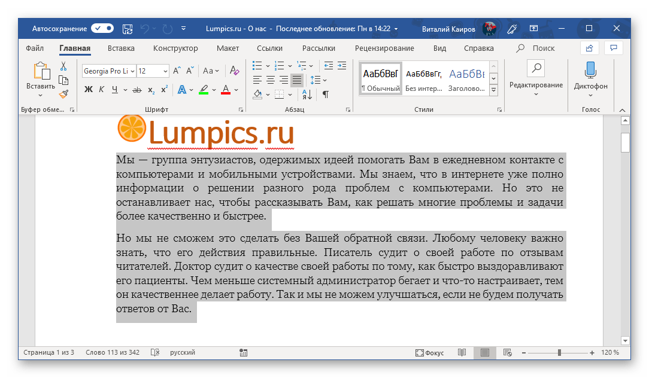Viewport: 649px width, 378px height.
Task: Sort the selected text alphabetically
Action: 307,94
